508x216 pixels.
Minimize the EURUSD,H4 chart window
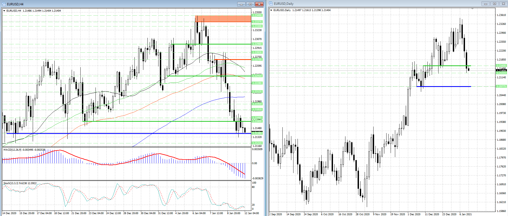(x=241, y=4)
